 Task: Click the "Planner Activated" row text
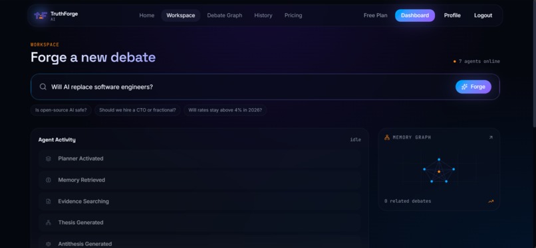click(80, 158)
